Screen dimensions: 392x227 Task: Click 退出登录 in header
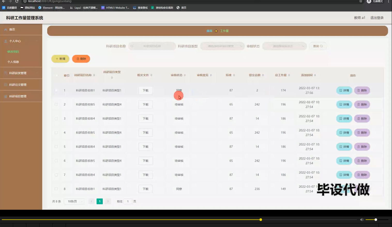[377, 18]
